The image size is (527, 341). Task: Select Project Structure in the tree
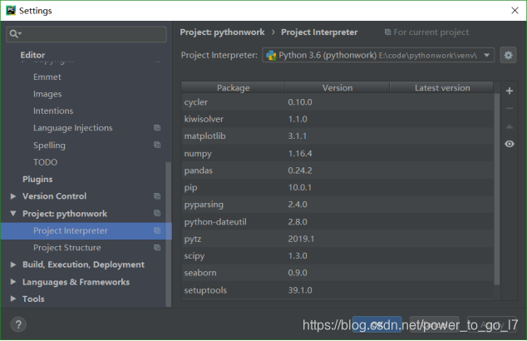pos(66,248)
